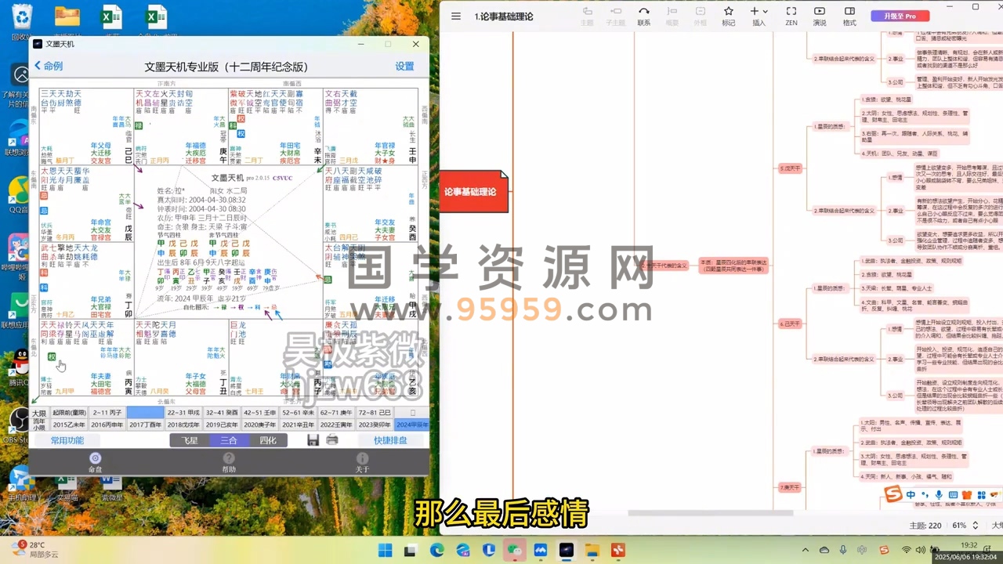1003x564 pixels.
Task: Adjust the 61% zoom stepper
Action: pos(975,525)
